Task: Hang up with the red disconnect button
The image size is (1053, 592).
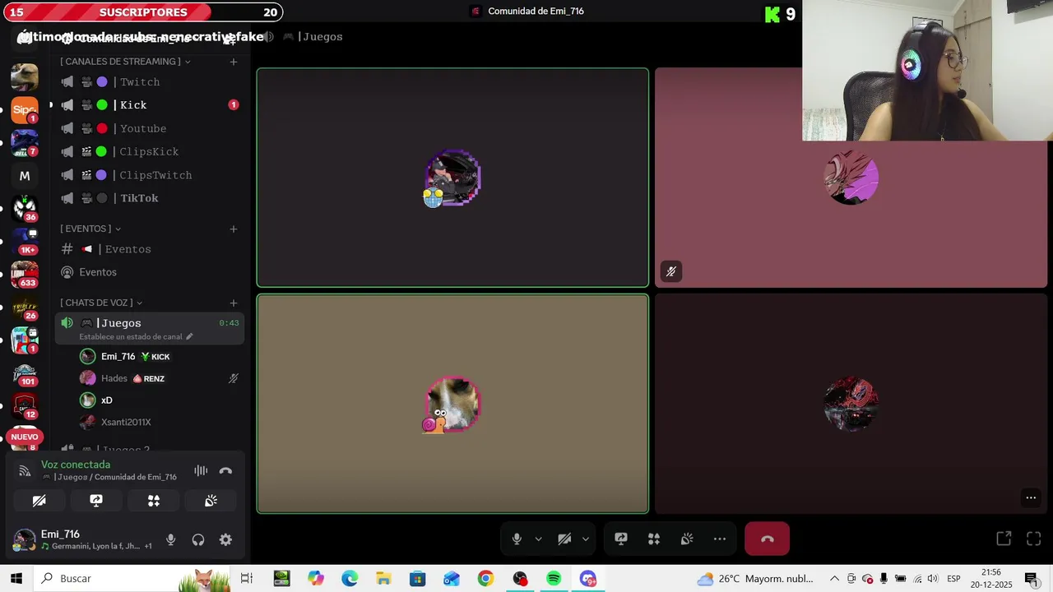Action: click(x=767, y=539)
